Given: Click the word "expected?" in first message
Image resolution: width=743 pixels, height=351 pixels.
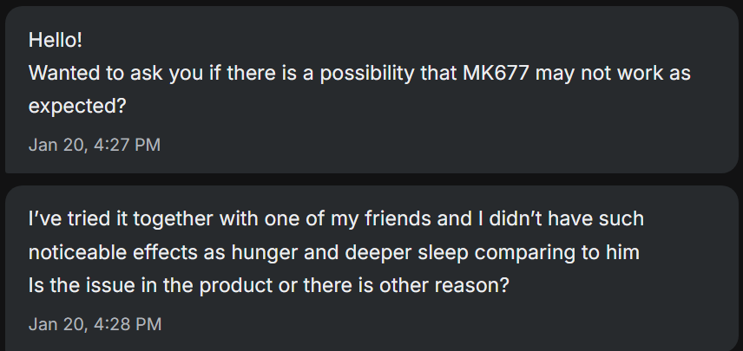Looking at the screenshot, I should [x=76, y=107].
